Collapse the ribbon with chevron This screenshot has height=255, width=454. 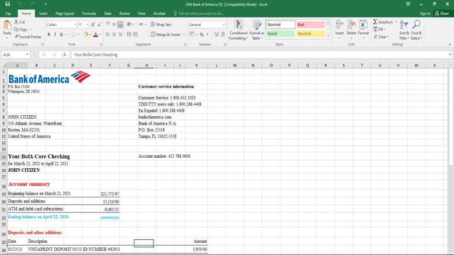click(x=450, y=44)
